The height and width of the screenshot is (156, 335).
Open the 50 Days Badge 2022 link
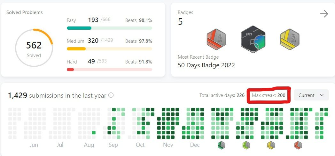pos(206,65)
